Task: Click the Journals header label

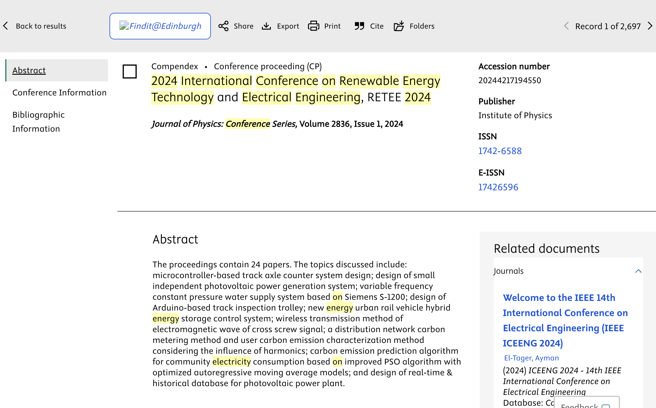Action: coord(509,271)
